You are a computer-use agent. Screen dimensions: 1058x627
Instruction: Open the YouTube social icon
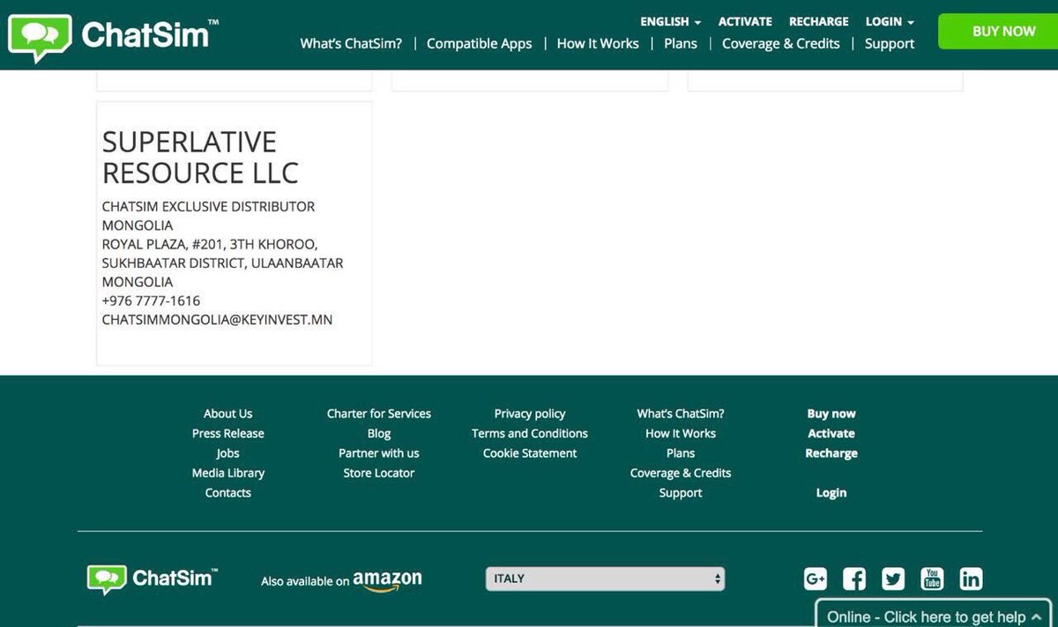click(932, 579)
